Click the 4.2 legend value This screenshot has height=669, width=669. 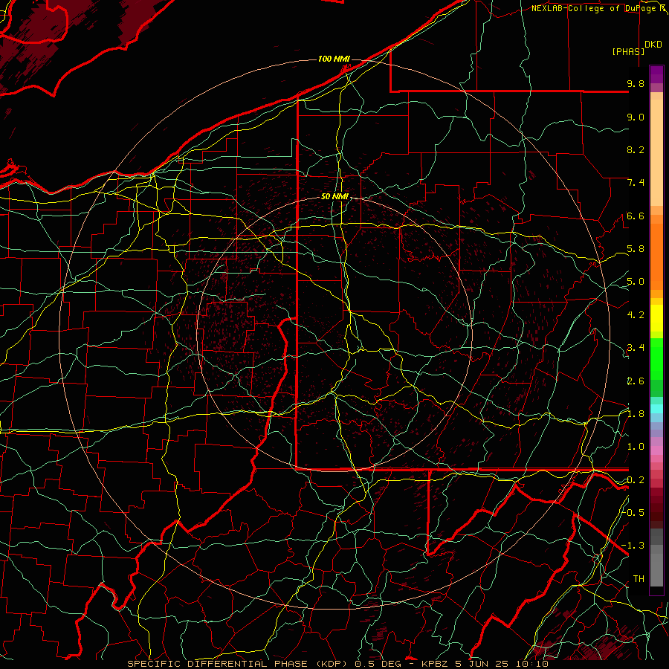(636, 315)
